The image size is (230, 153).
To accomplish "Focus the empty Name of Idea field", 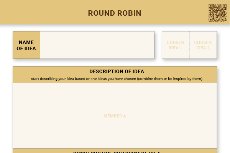I will (x=97, y=45).
